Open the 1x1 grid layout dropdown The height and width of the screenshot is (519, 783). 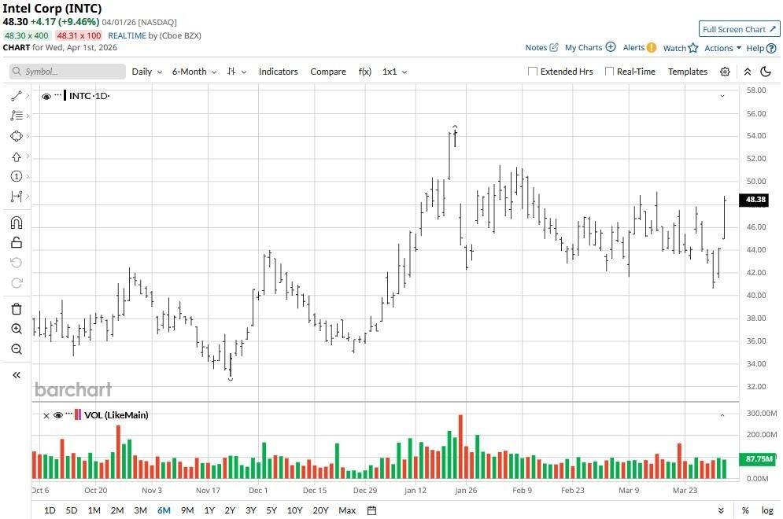[x=394, y=72]
